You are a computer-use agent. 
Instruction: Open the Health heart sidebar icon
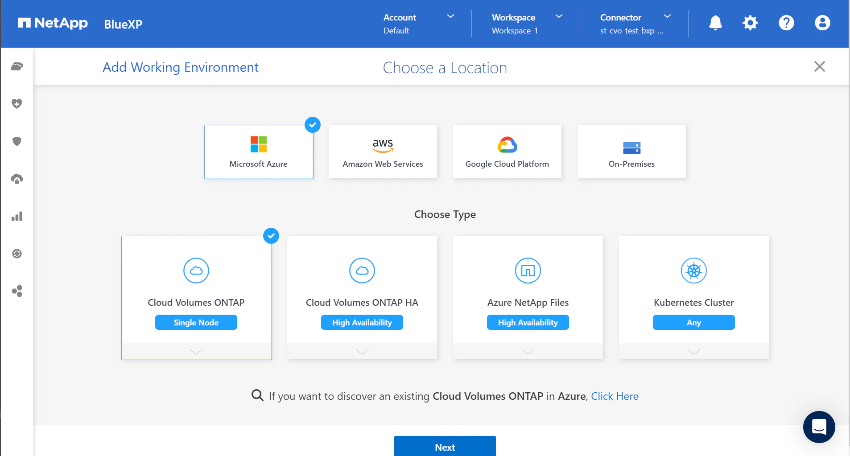pyautogui.click(x=17, y=104)
